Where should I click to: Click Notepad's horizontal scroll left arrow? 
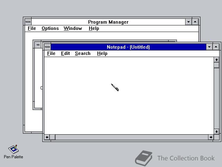47,137
